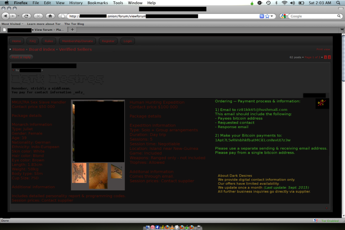Image resolution: width=345 pixels, height=230 pixels.
Task: Open the History menu
Action: (x=76, y=3)
